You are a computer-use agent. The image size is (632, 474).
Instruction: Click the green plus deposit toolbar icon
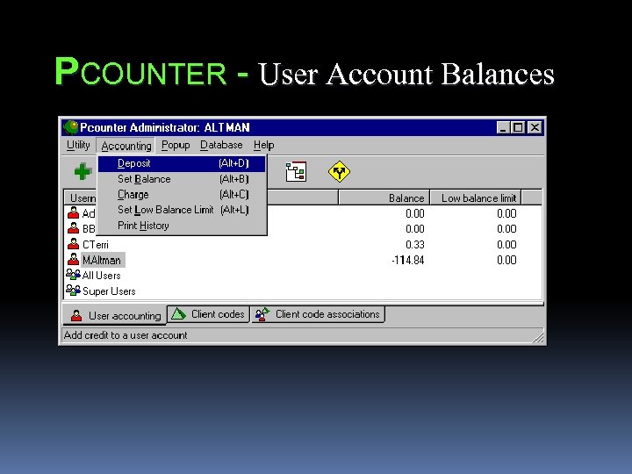(83, 171)
